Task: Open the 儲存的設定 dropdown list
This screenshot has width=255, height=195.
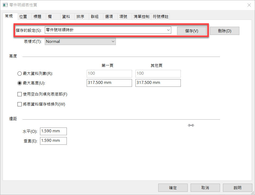Action: [x=168, y=30]
